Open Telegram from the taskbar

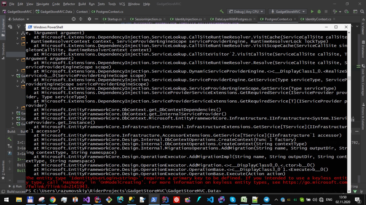coord(266,200)
